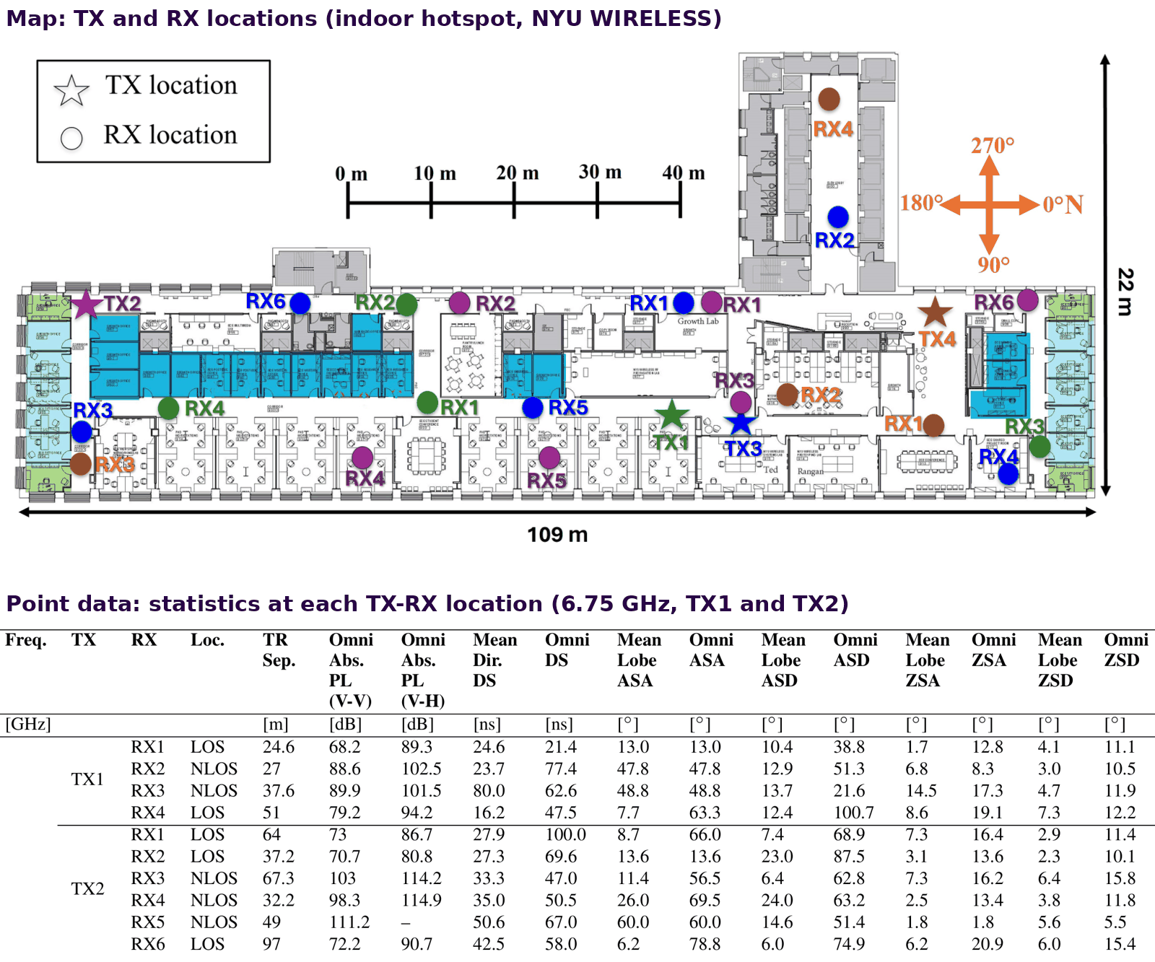Select the "0°N" compass label
The width and height of the screenshot is (1155, 962).
1063,205
